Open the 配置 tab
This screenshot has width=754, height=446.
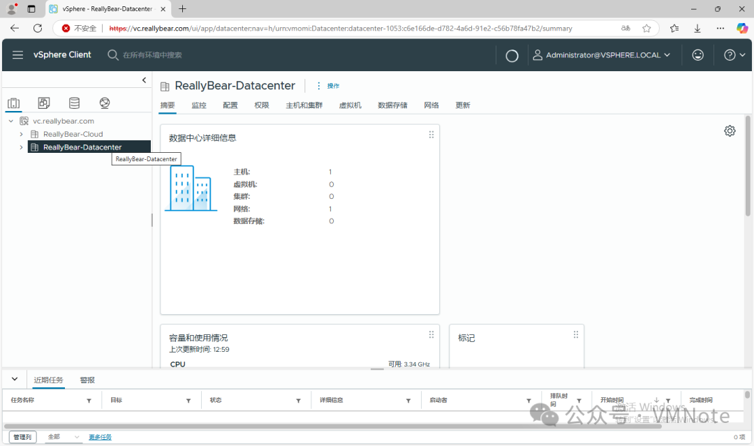pos(230,105)
